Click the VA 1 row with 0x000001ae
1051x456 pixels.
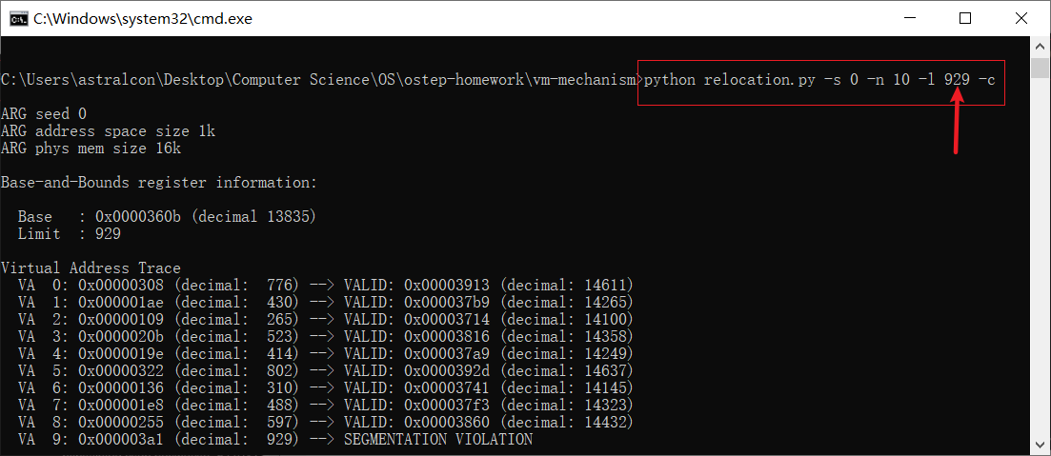coord(326,302)
